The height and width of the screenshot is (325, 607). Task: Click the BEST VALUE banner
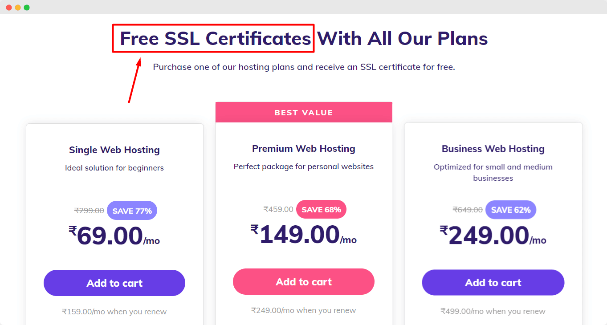(x=304, y=112)
